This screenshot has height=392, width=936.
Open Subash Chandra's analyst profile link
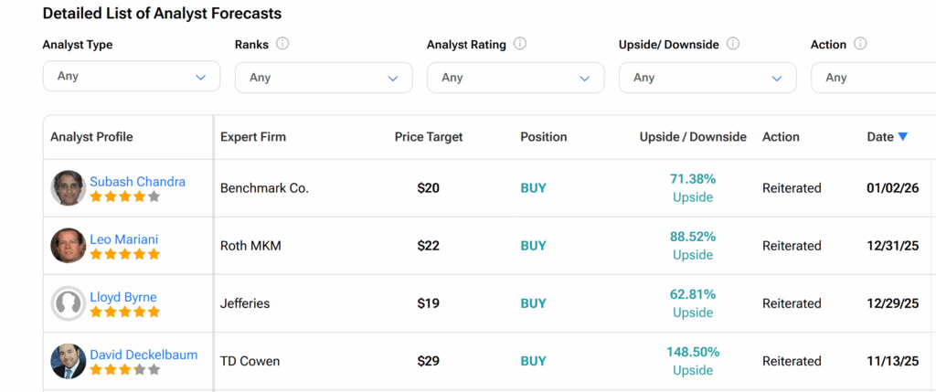137,182
